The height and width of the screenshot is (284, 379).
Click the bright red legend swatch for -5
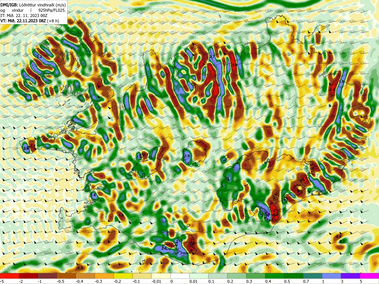(x=9, y=276)
